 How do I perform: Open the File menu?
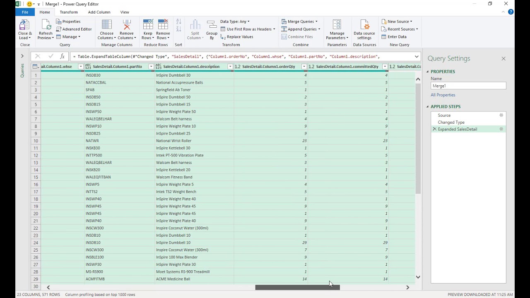pyautogui.click(x=25, y=12)
